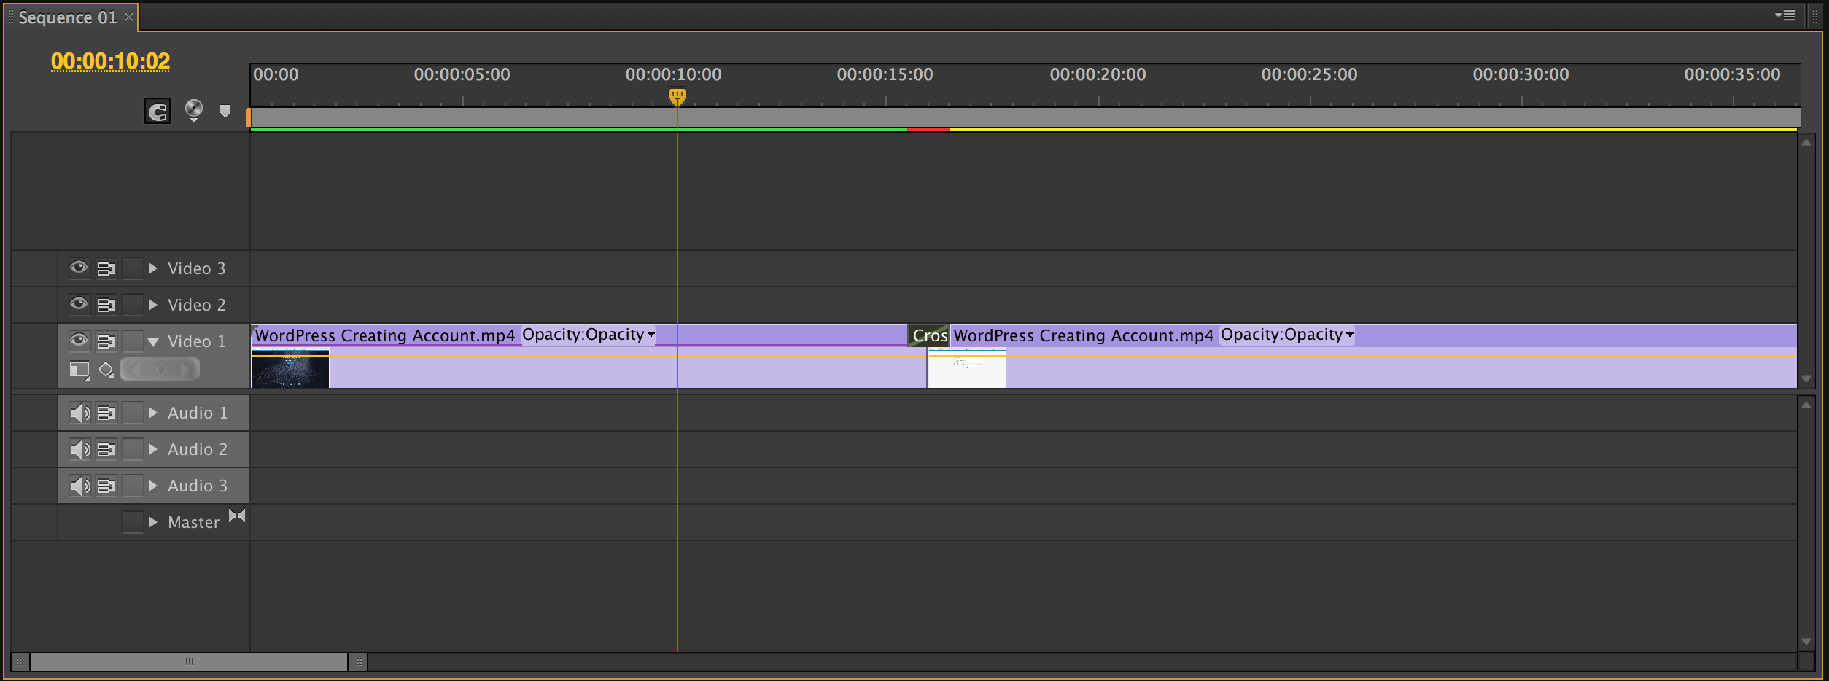Screen dimensions: 1829x681
Task: Mute the Audio 1 track speaker
Action: [79, 413]
